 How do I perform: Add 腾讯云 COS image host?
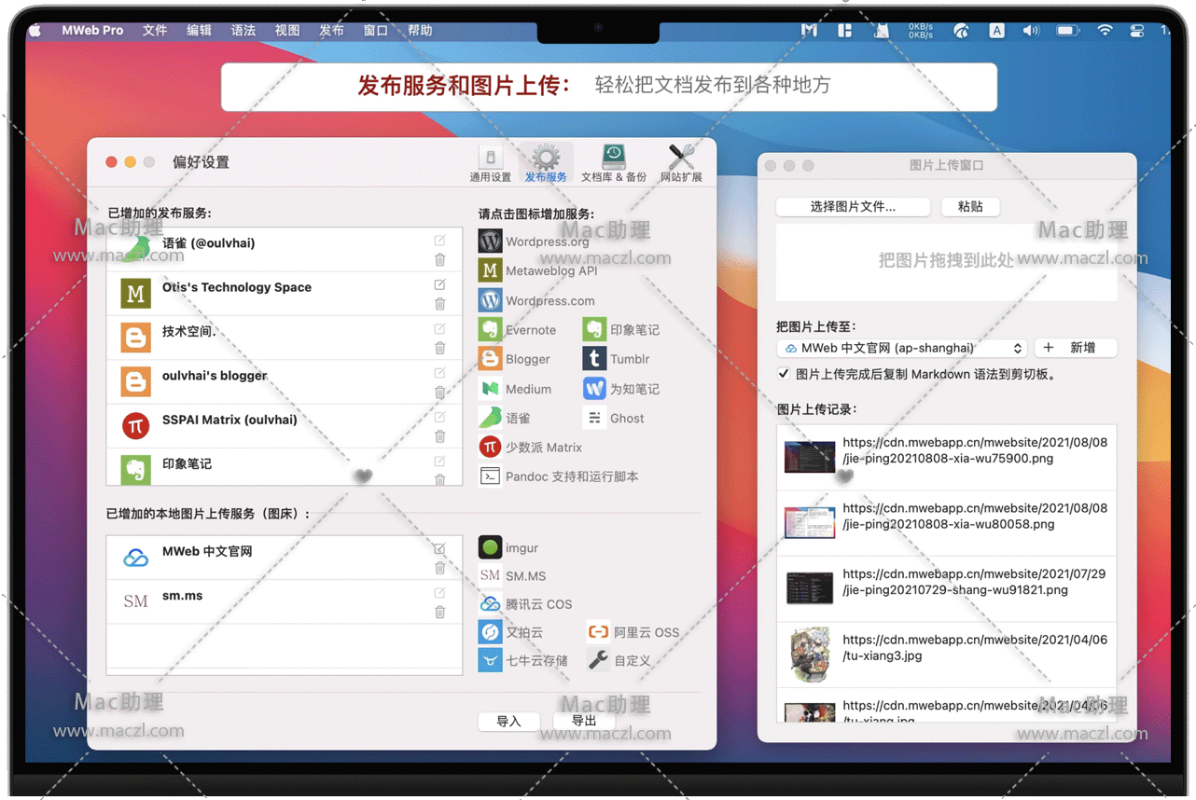point(490,604)
